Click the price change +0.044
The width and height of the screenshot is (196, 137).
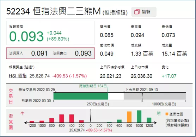pos(54,33)
